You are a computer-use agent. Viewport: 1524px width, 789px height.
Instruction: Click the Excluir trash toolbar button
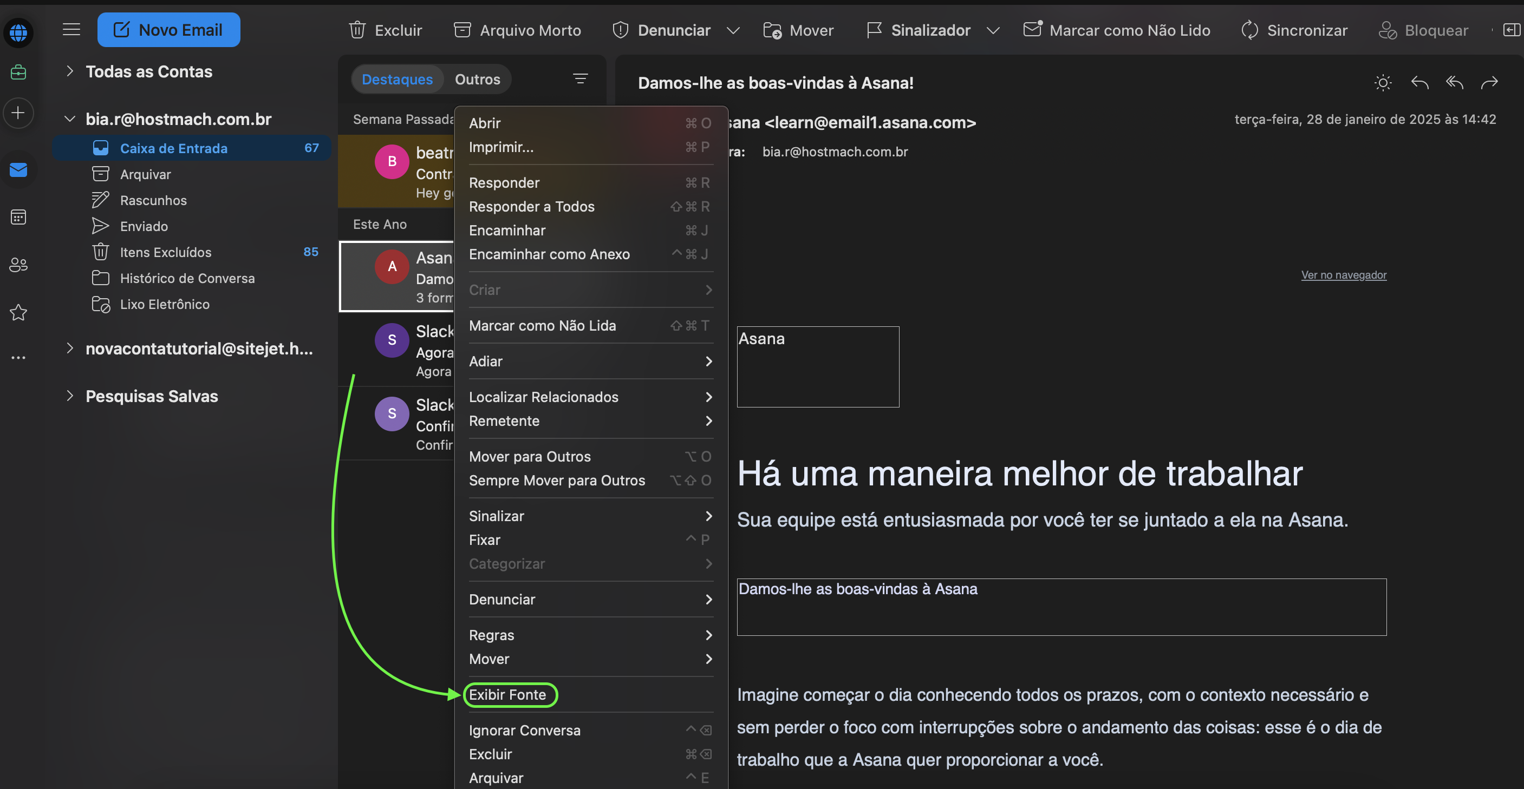pyautogui.click(x=385, y=30)
